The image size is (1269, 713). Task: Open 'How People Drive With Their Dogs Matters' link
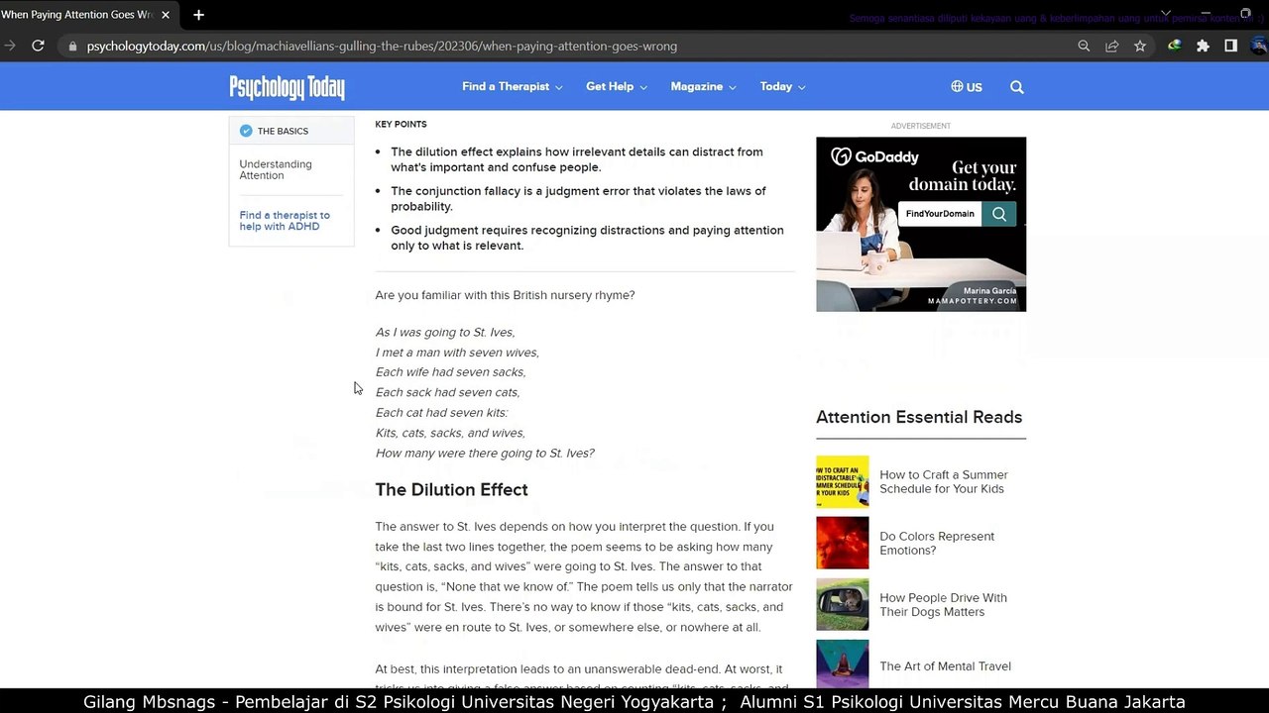(943, 605)
